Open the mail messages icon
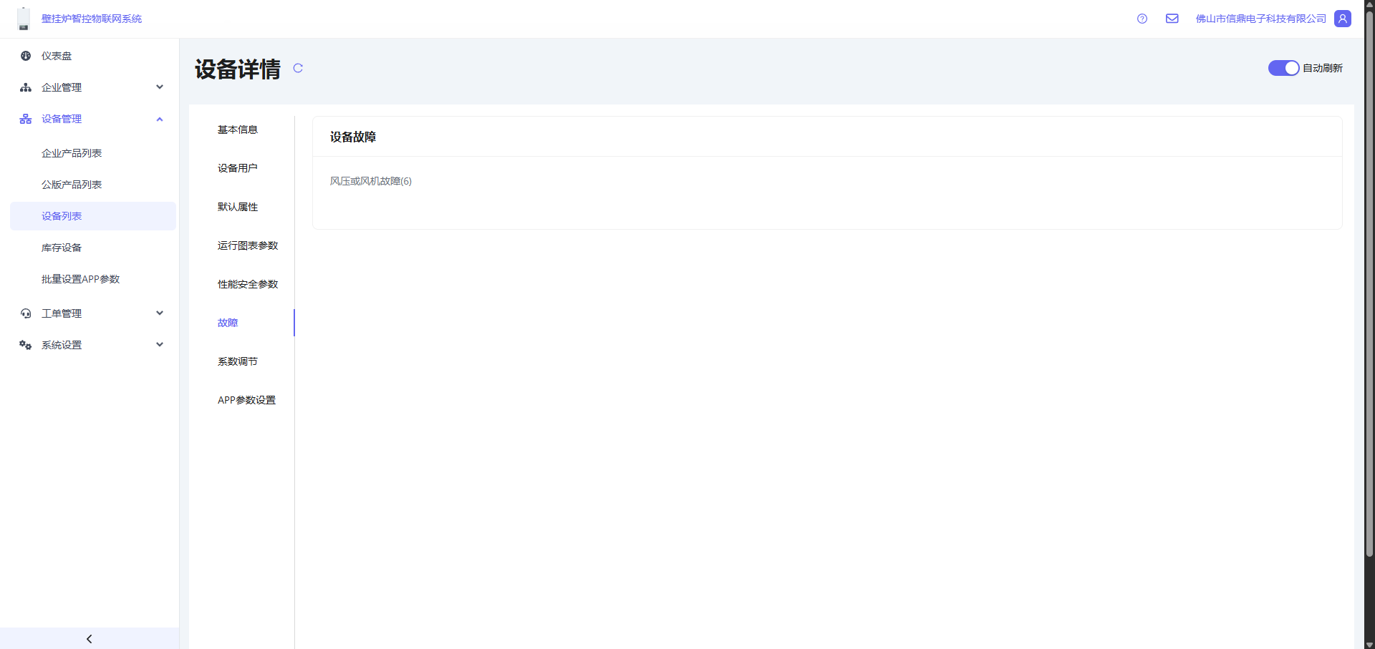The width and height of the screenshot is (1375, 649). [x=1172, y=19]
